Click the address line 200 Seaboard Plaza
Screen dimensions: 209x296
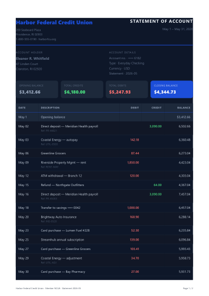(x=28, y=30)
